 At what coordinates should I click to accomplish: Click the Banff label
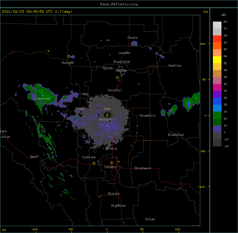(34, 157)
